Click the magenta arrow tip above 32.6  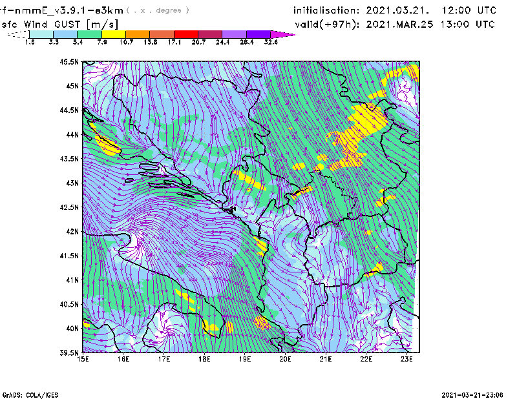(x=282, y=34)
